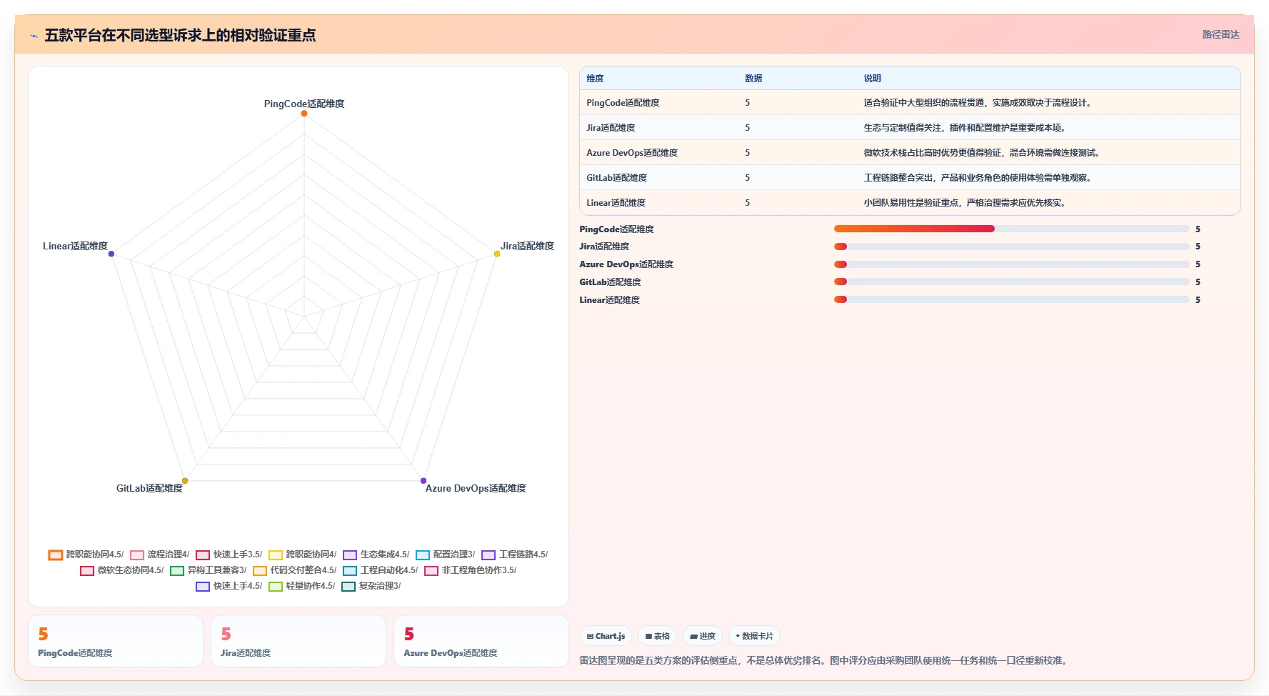Toggle the 跨职能协同4/ legend dataset
The width and height of the screenshot is (1269, 696).
[x=302, y=555]
